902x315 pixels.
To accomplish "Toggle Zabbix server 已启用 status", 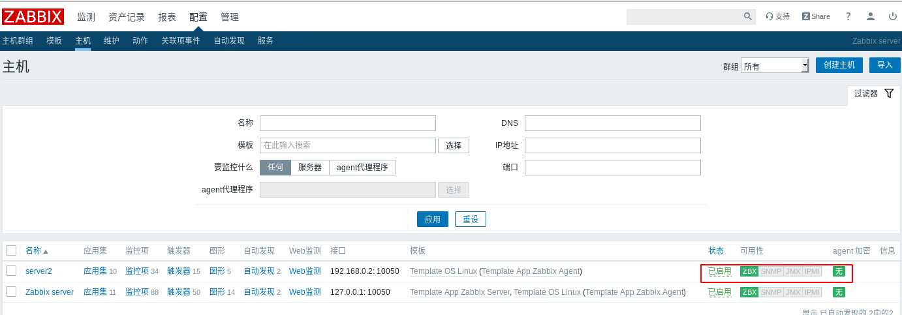I will click(720, 292).
